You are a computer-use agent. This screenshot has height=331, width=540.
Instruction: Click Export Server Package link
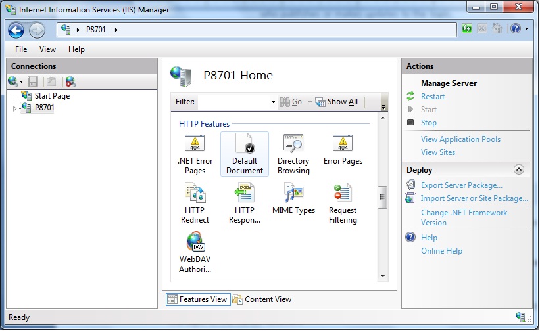tap(462, 185)
